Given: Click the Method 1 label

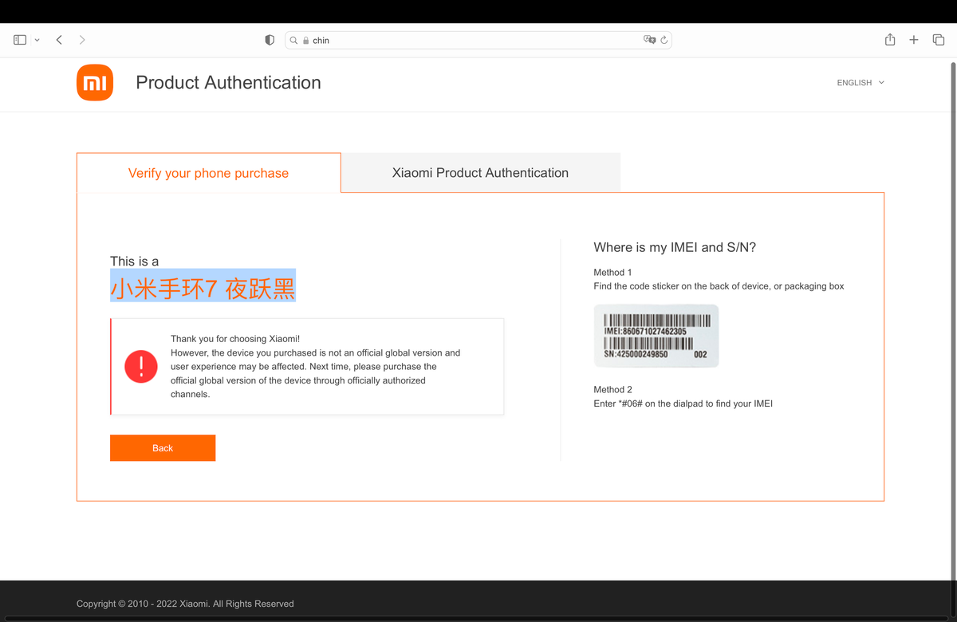Looking at the screenshot, I should point(612,273).
